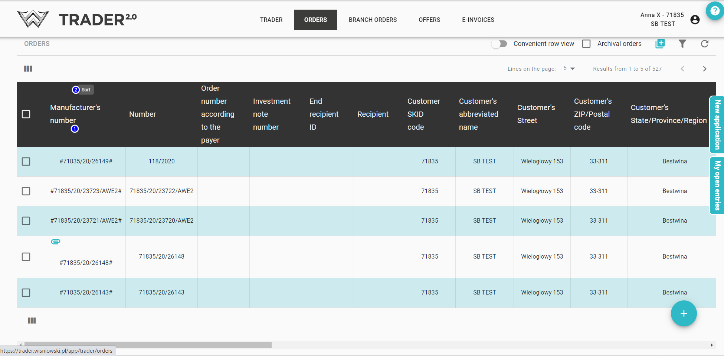724x356 pixels.
Task: Open the BRANCH ORDERS tab
Action: pos(373,20)
